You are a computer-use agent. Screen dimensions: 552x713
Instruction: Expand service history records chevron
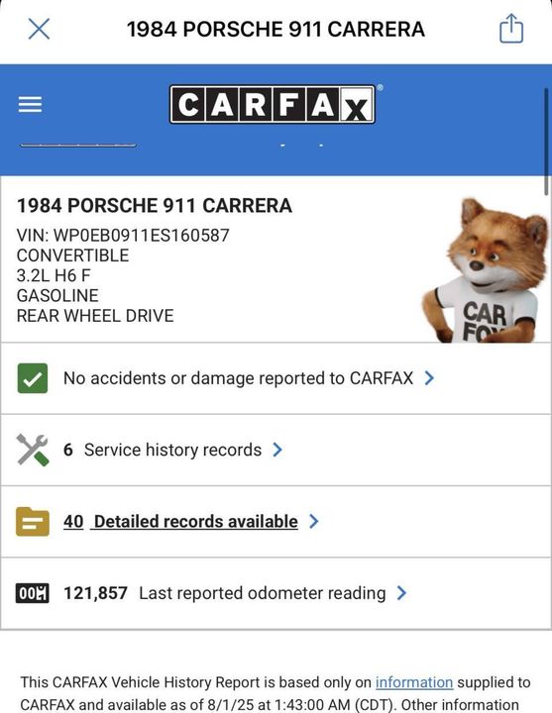277,450
